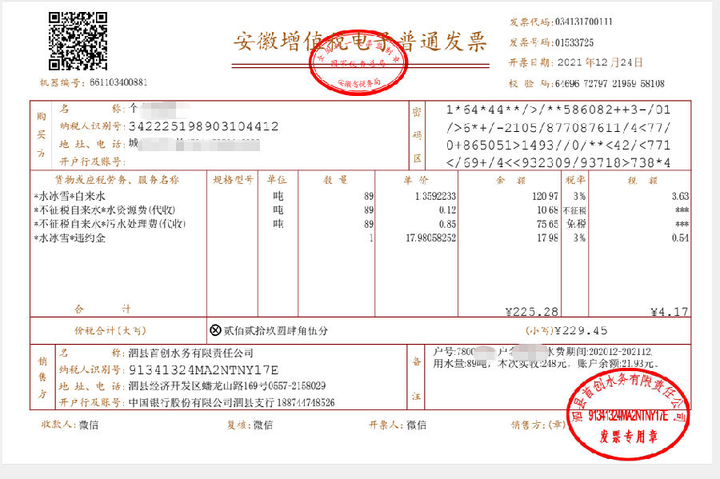Click unit price 1.3592233
Viewport: 720px width, 479px height.
pos(435,197)
